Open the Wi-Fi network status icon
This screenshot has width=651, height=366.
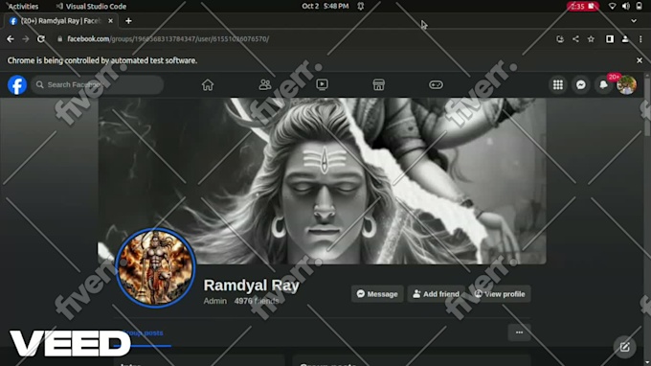tap(612, 7)
